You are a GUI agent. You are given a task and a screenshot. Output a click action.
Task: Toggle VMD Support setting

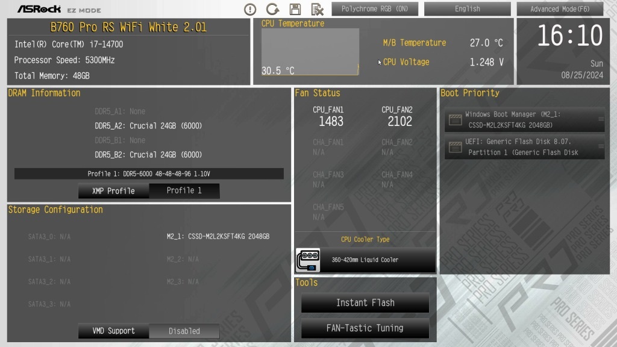113,331
